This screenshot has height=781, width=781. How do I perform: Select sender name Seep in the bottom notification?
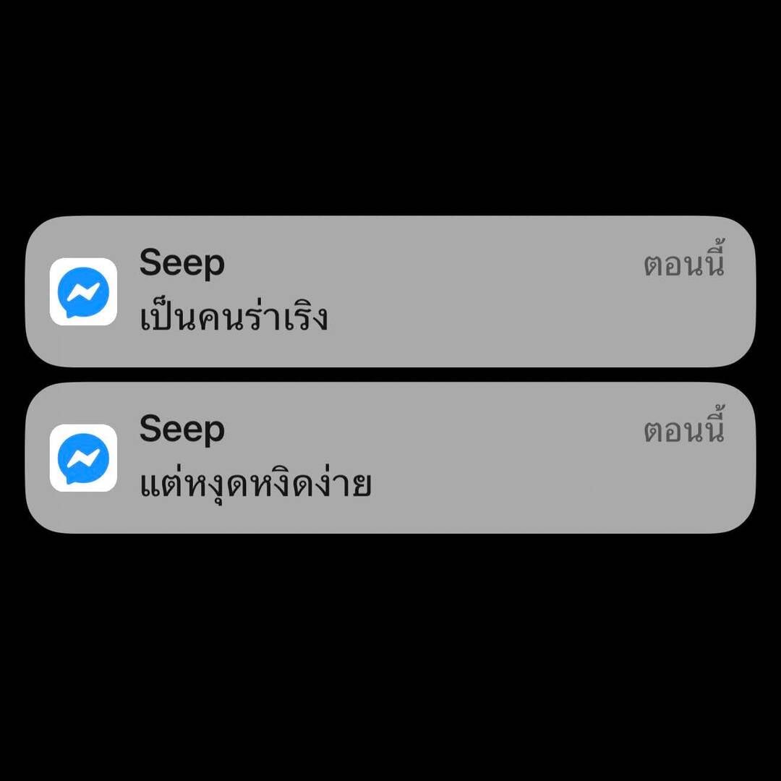[182, 429]
